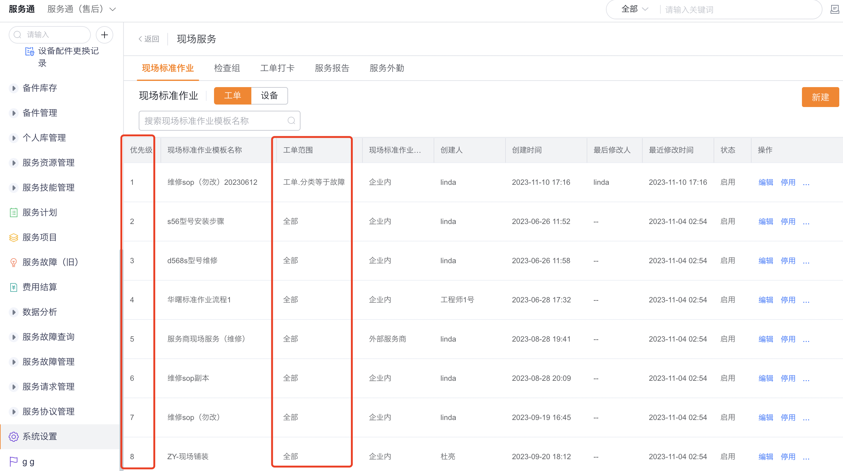The height and width of the screenshot is (471, 843).
Task: Open 系统设置 via the gear icon
Action: pyautogui.click(x=13, y=437)
